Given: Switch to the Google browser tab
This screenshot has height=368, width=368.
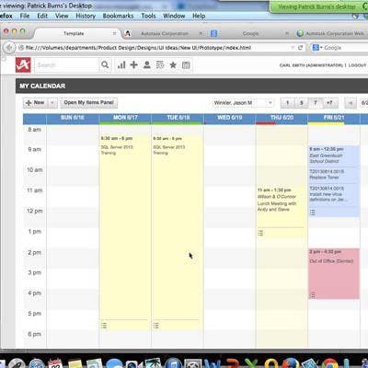Looking at the screenshot, I should tap(250, 33).
